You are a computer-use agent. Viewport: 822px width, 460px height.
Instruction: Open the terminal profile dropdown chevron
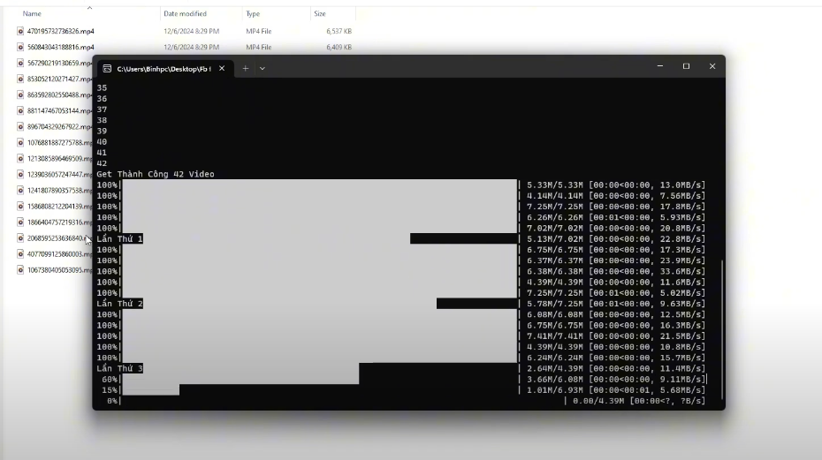pyautogui.click(x=263, y=68)
